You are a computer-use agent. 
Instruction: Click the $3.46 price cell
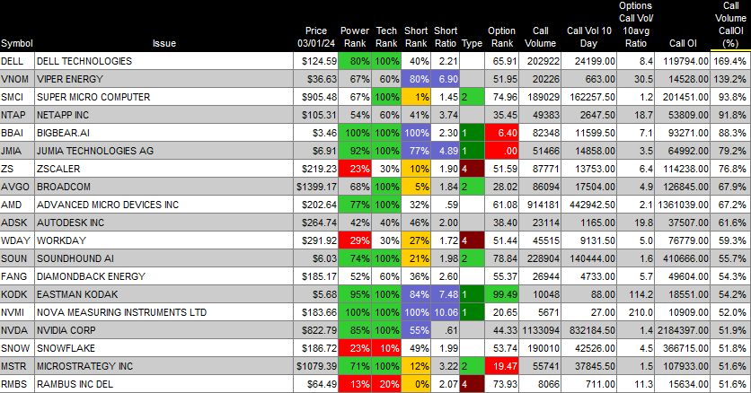316,133
